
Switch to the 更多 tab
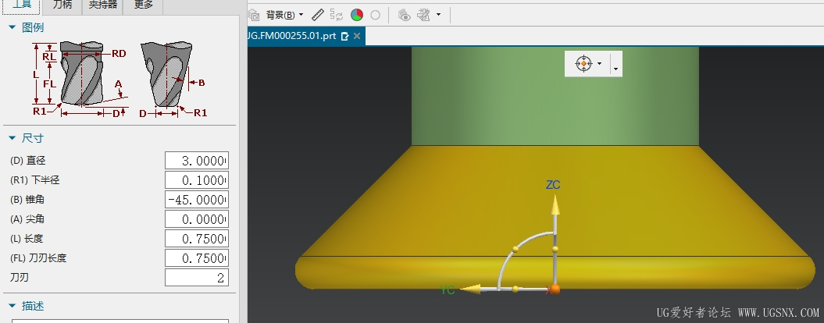pyautogui.click(x=144, y=5)
